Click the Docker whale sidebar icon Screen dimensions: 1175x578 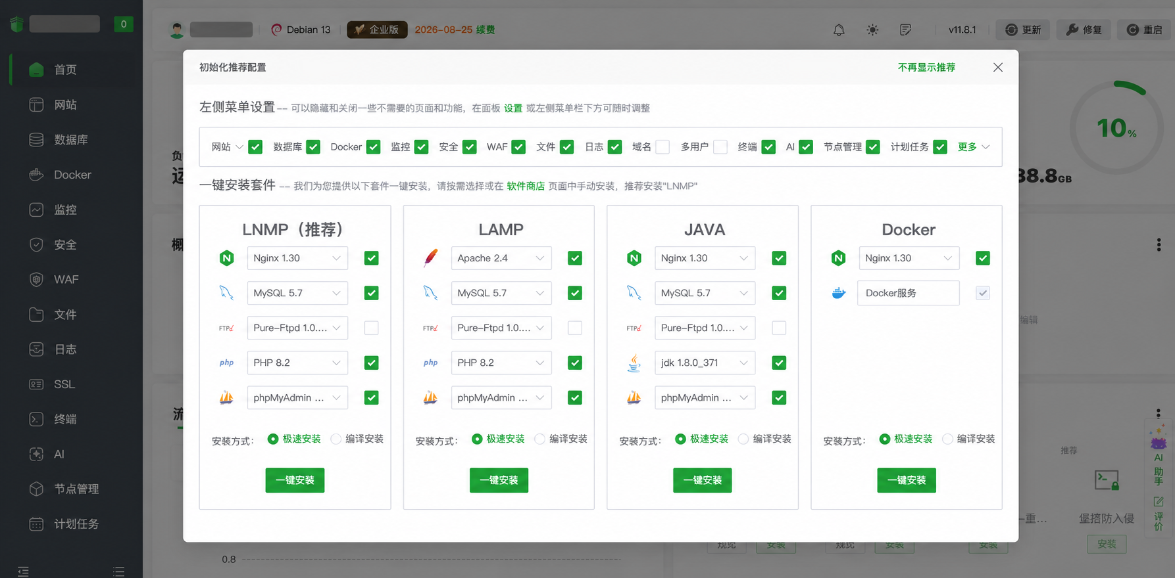point(36,175)
